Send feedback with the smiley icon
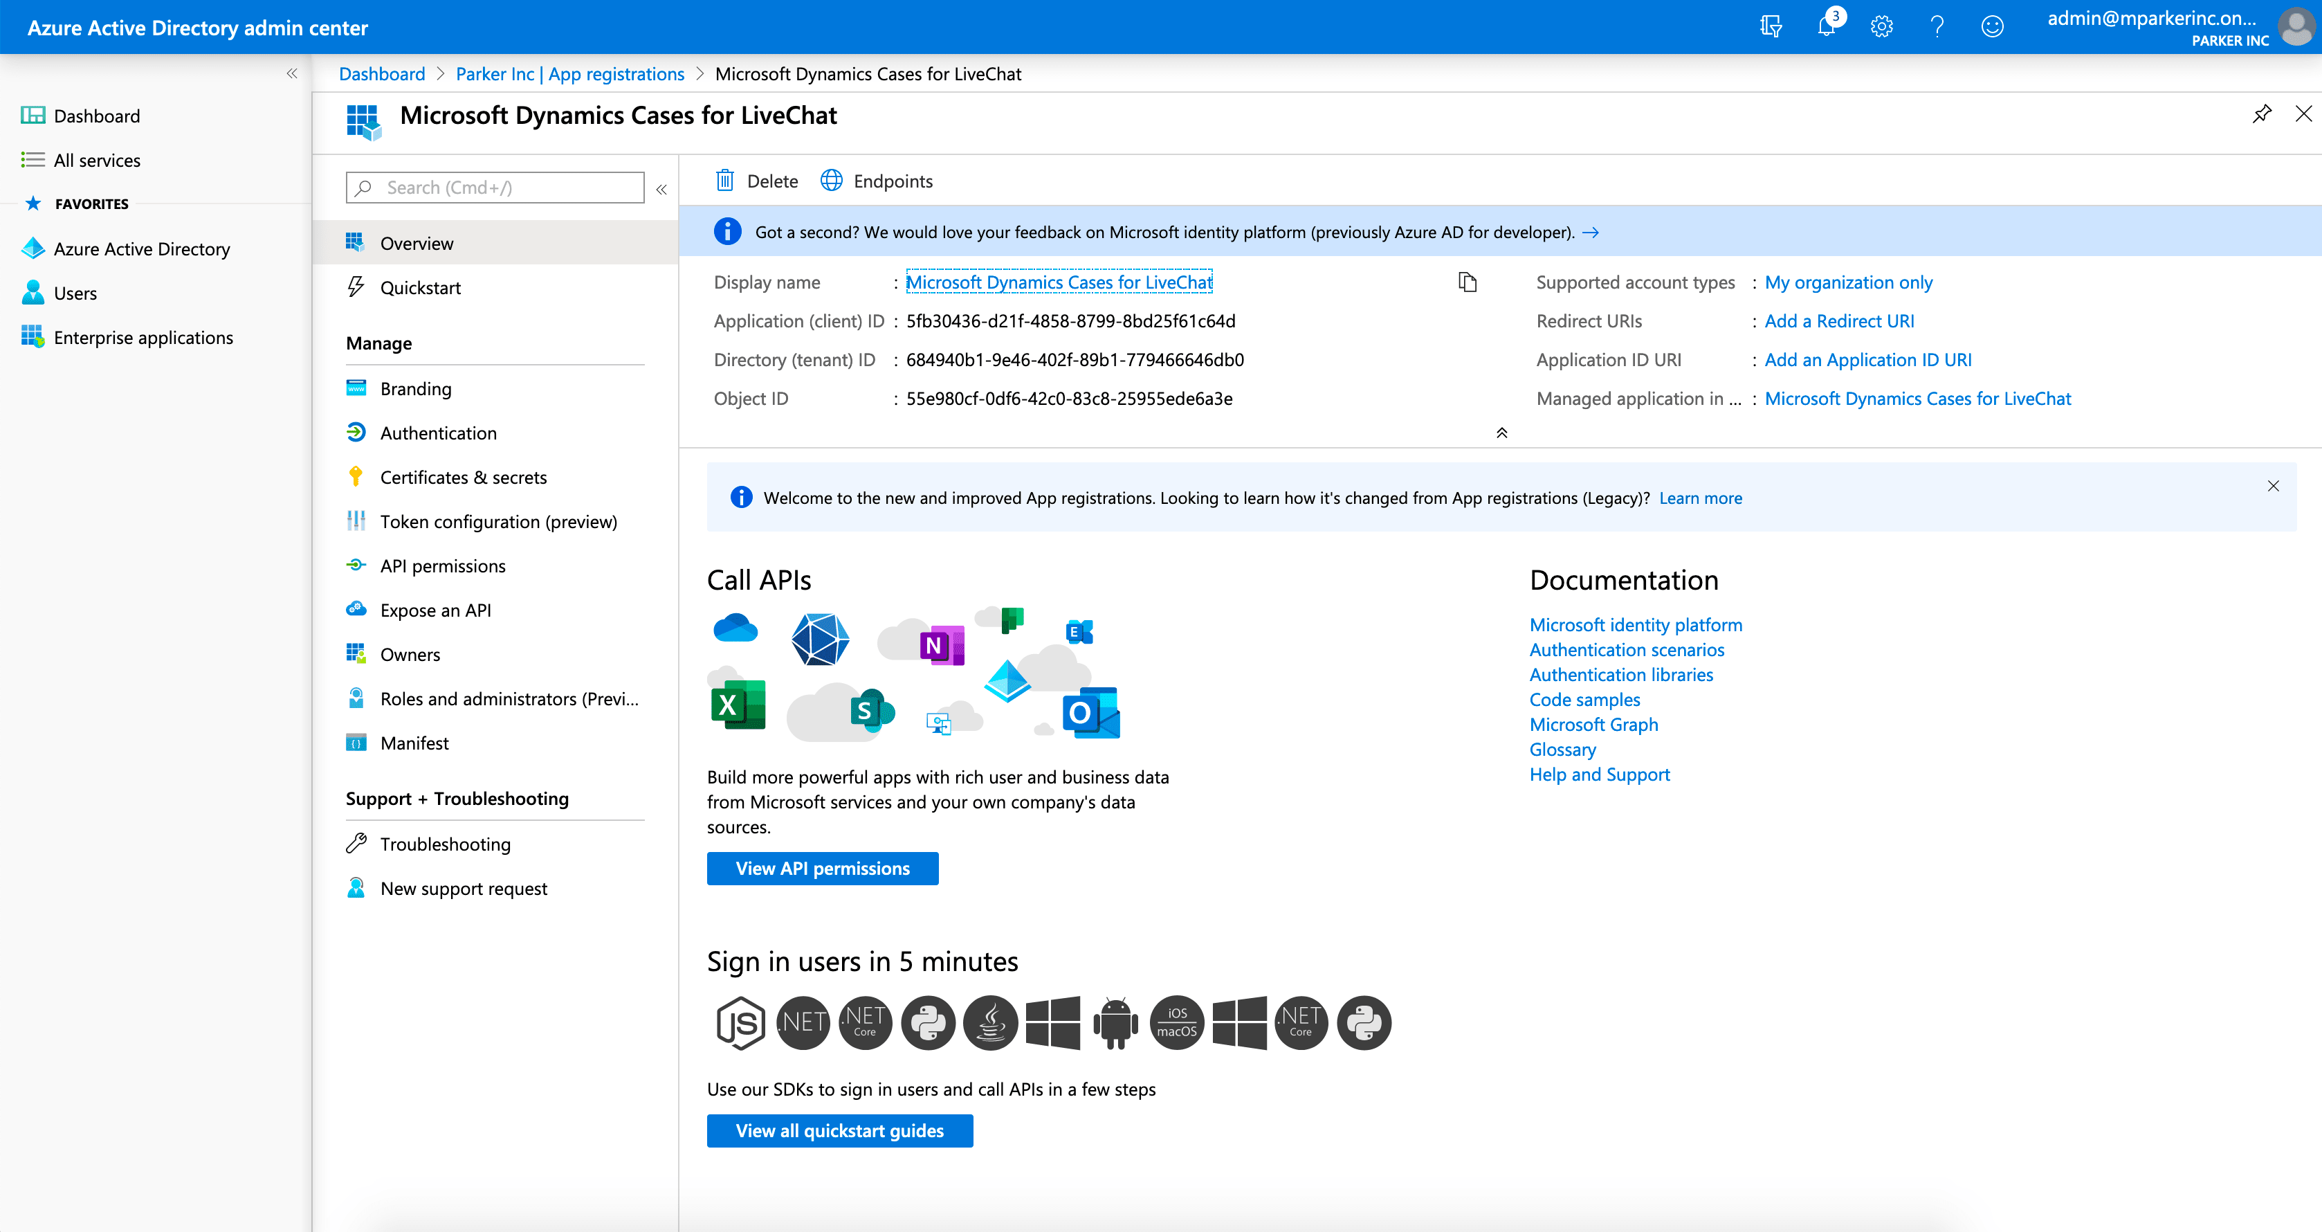The height and width of the screenshot is (1232, 2322). [1992, 27]
